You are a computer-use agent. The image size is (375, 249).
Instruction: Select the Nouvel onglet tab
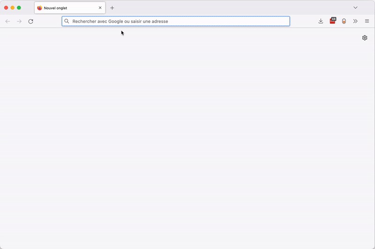(x=70, y=8)
